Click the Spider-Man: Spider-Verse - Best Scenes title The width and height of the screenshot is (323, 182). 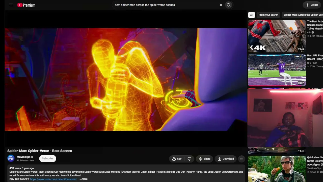(x=40, y=151)
